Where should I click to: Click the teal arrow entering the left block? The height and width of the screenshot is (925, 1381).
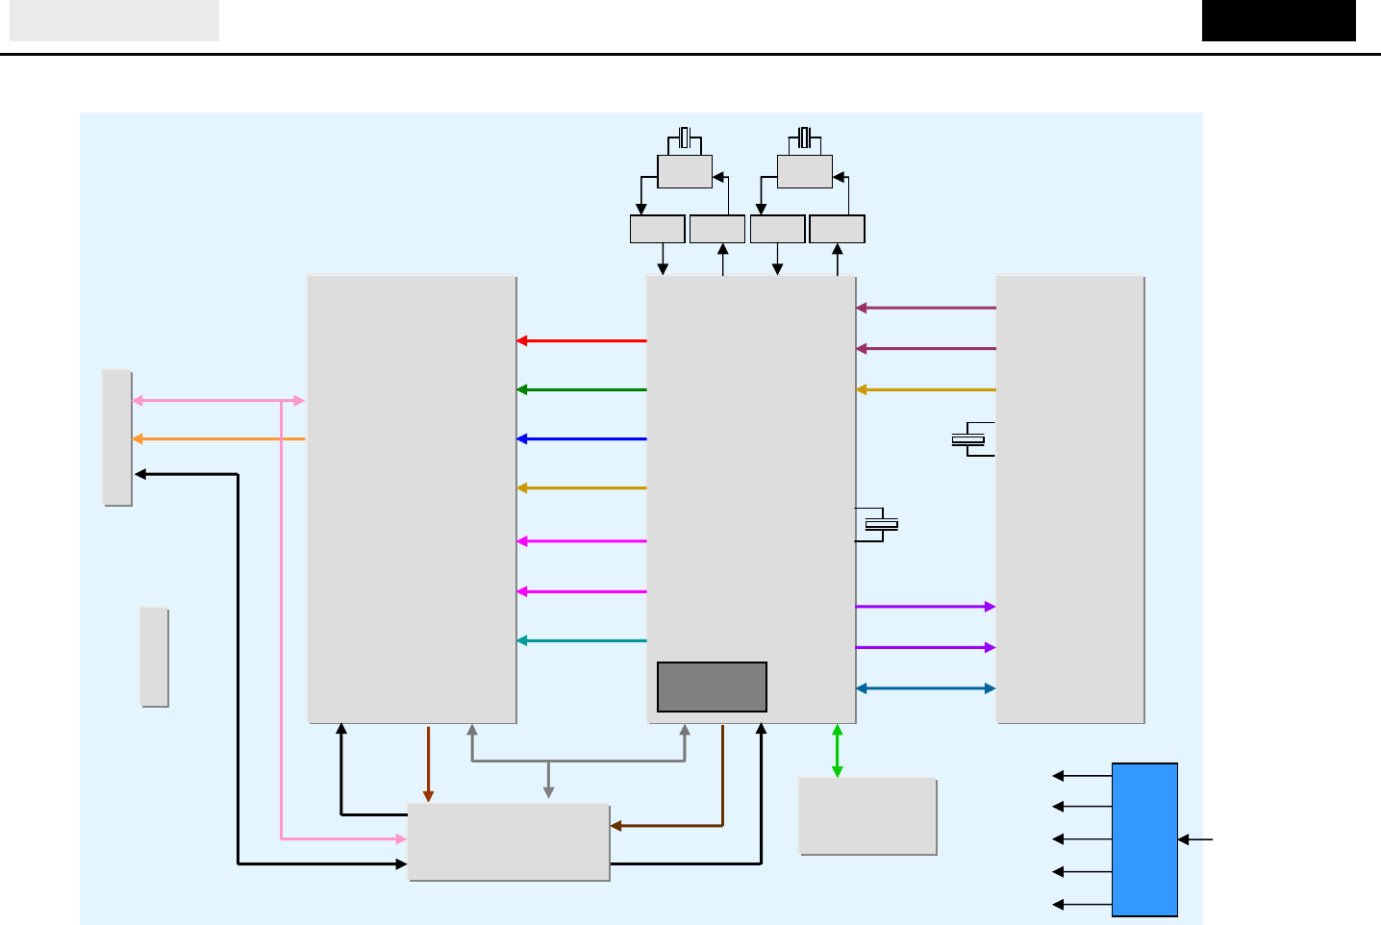[582, 640]
